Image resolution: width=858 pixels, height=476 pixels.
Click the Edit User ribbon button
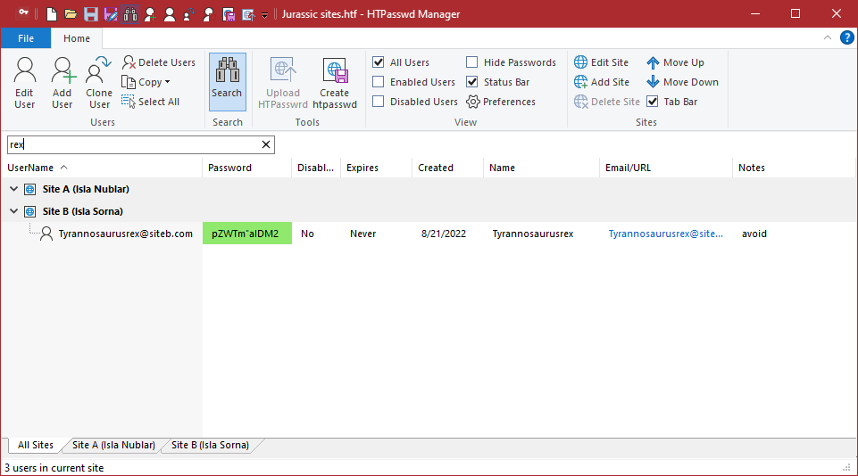coord(25,83)
